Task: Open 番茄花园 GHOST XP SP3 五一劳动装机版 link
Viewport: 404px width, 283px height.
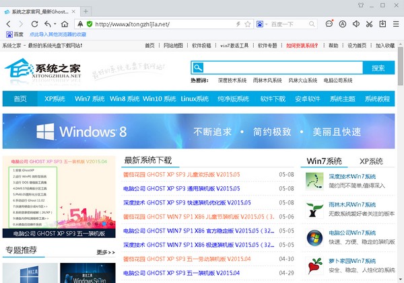Action: coord(187,259)
